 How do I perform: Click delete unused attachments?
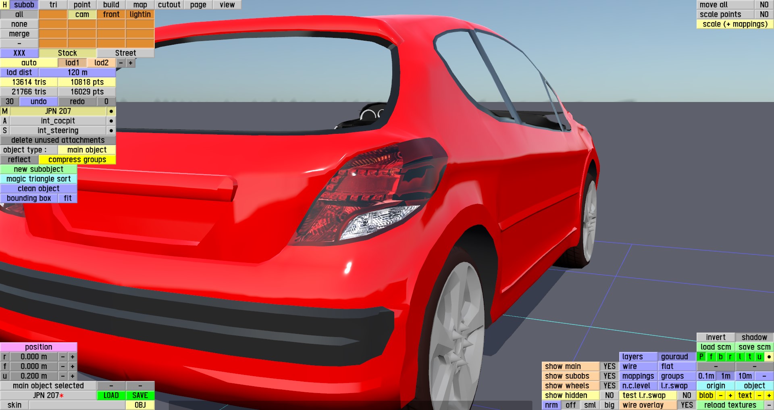[58, 140]
